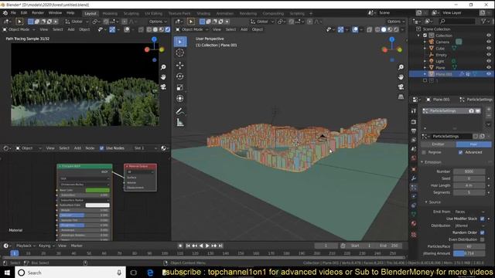Image resolution: width=495 pixels, height=278 pixels.
Task: Click the Windows Start button
Action: coord(7,273)
